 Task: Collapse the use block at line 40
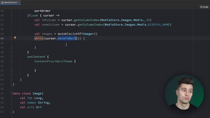(11, 15)
